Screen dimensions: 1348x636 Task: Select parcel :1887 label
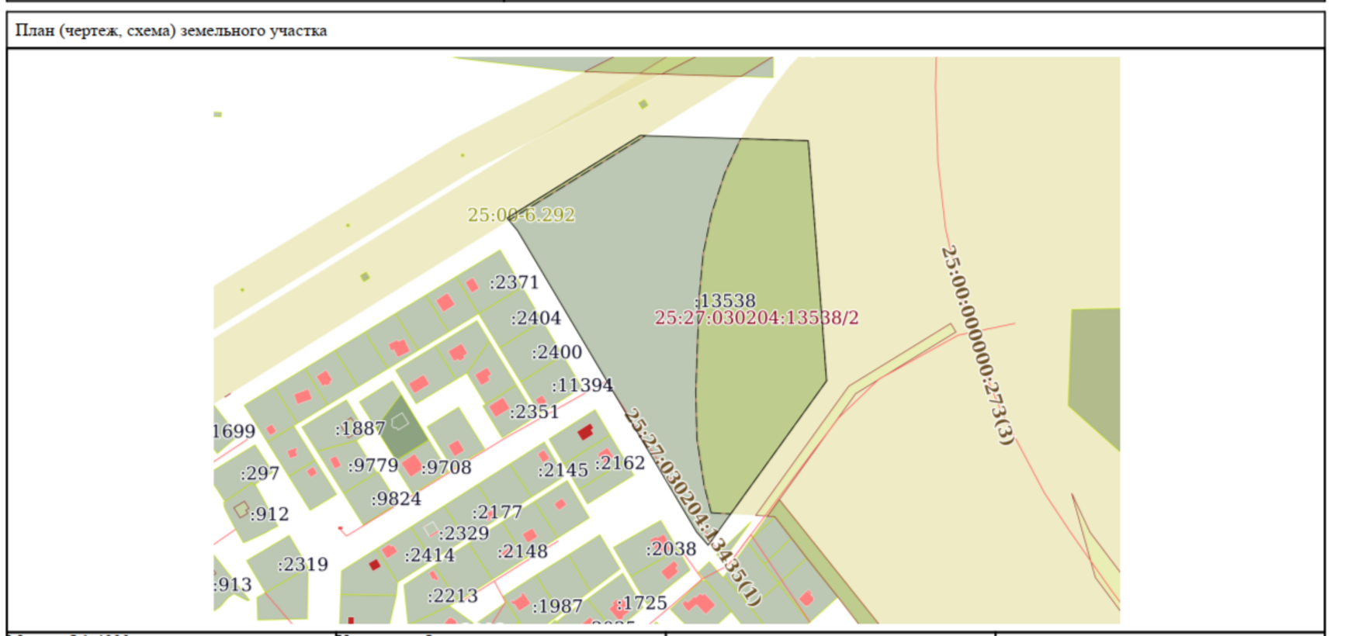360,428
